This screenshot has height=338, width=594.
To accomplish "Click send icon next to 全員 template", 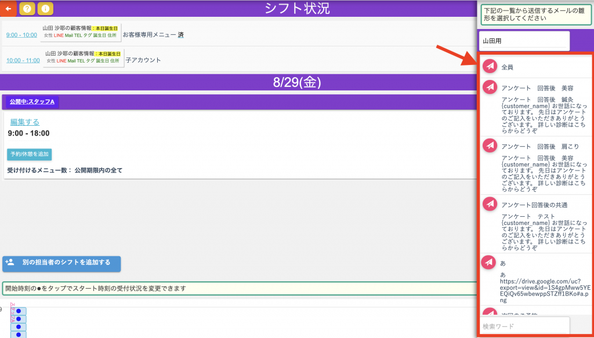I will click(x=490, y=67).
